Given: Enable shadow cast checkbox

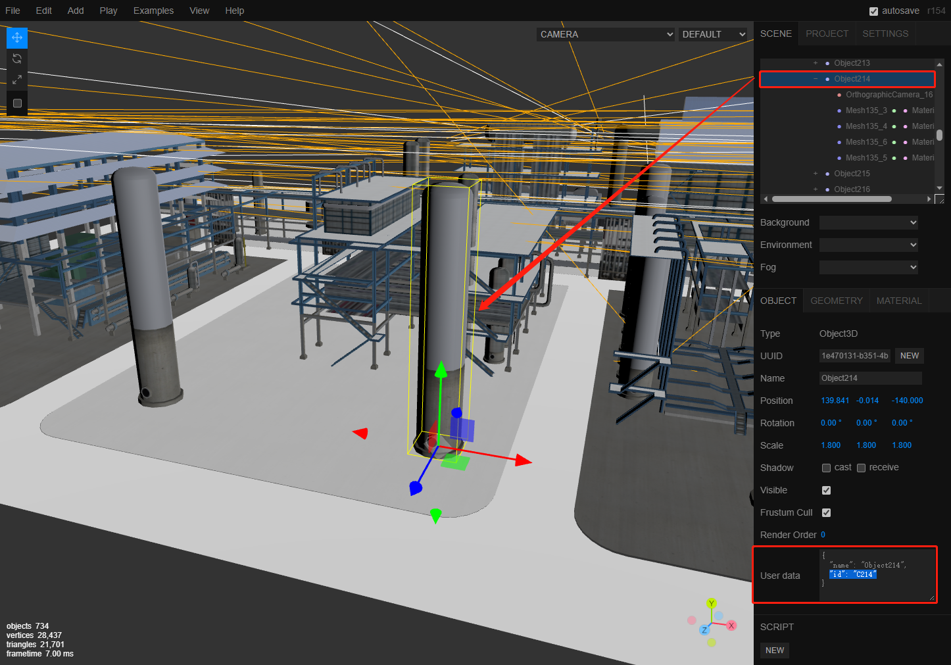Looking at the screenshot, I should pyautogui.click(x=826, y=468).
